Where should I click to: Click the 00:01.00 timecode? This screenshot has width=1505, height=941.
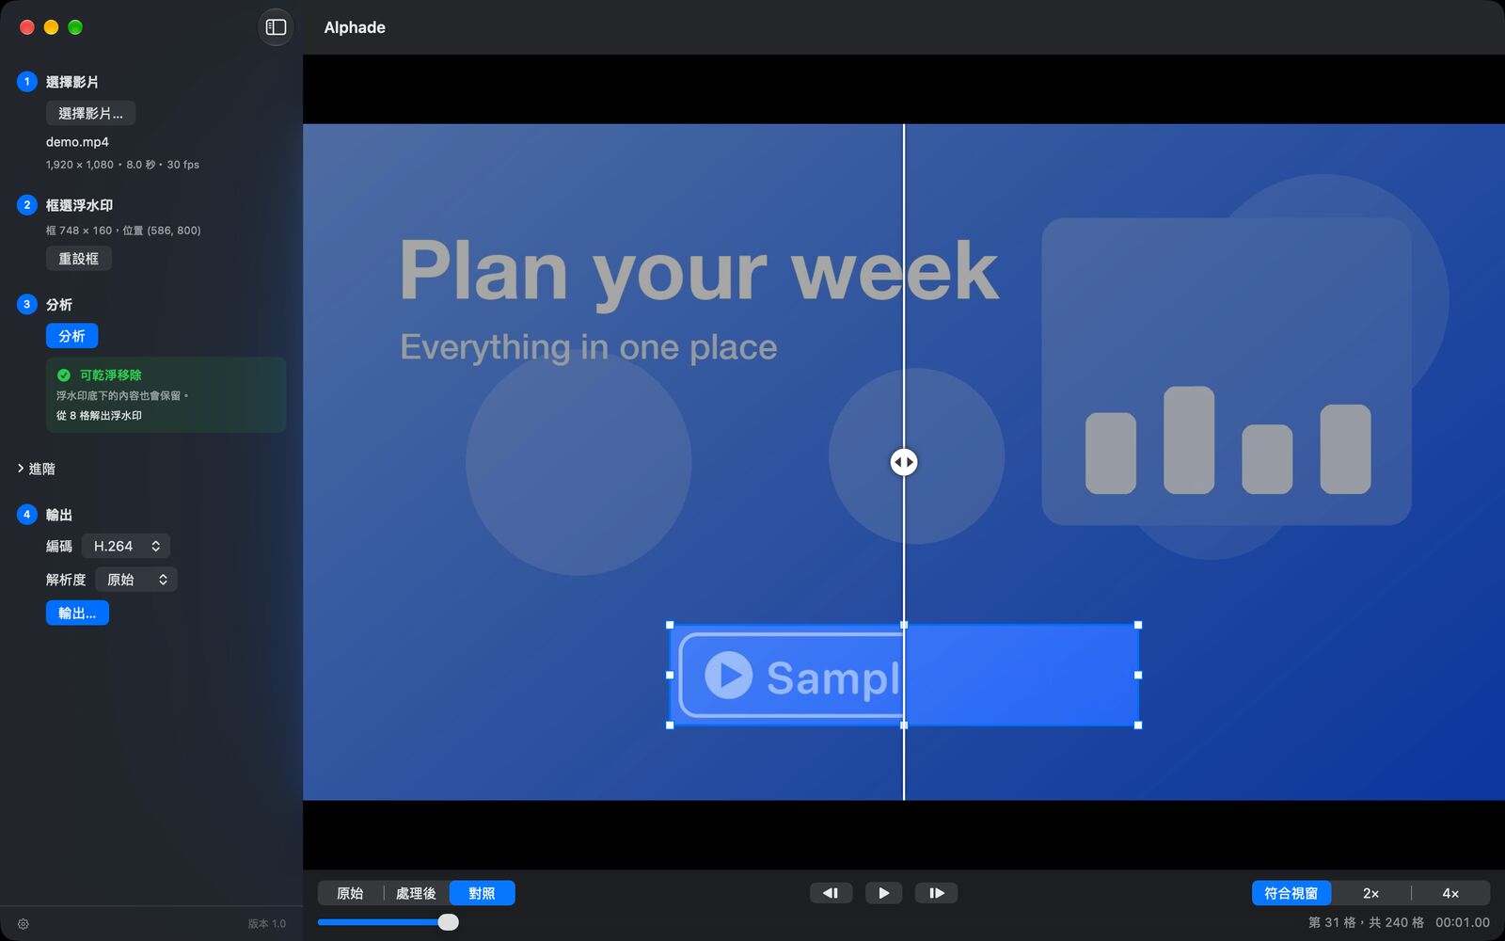[1463, 922]
